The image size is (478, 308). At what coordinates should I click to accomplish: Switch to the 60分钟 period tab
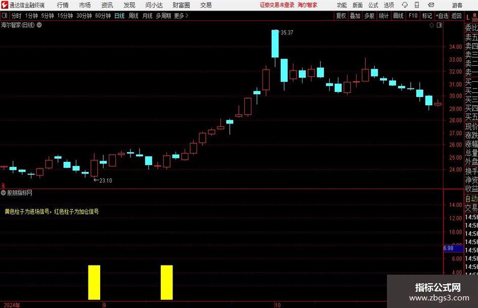tap(103, 16)
